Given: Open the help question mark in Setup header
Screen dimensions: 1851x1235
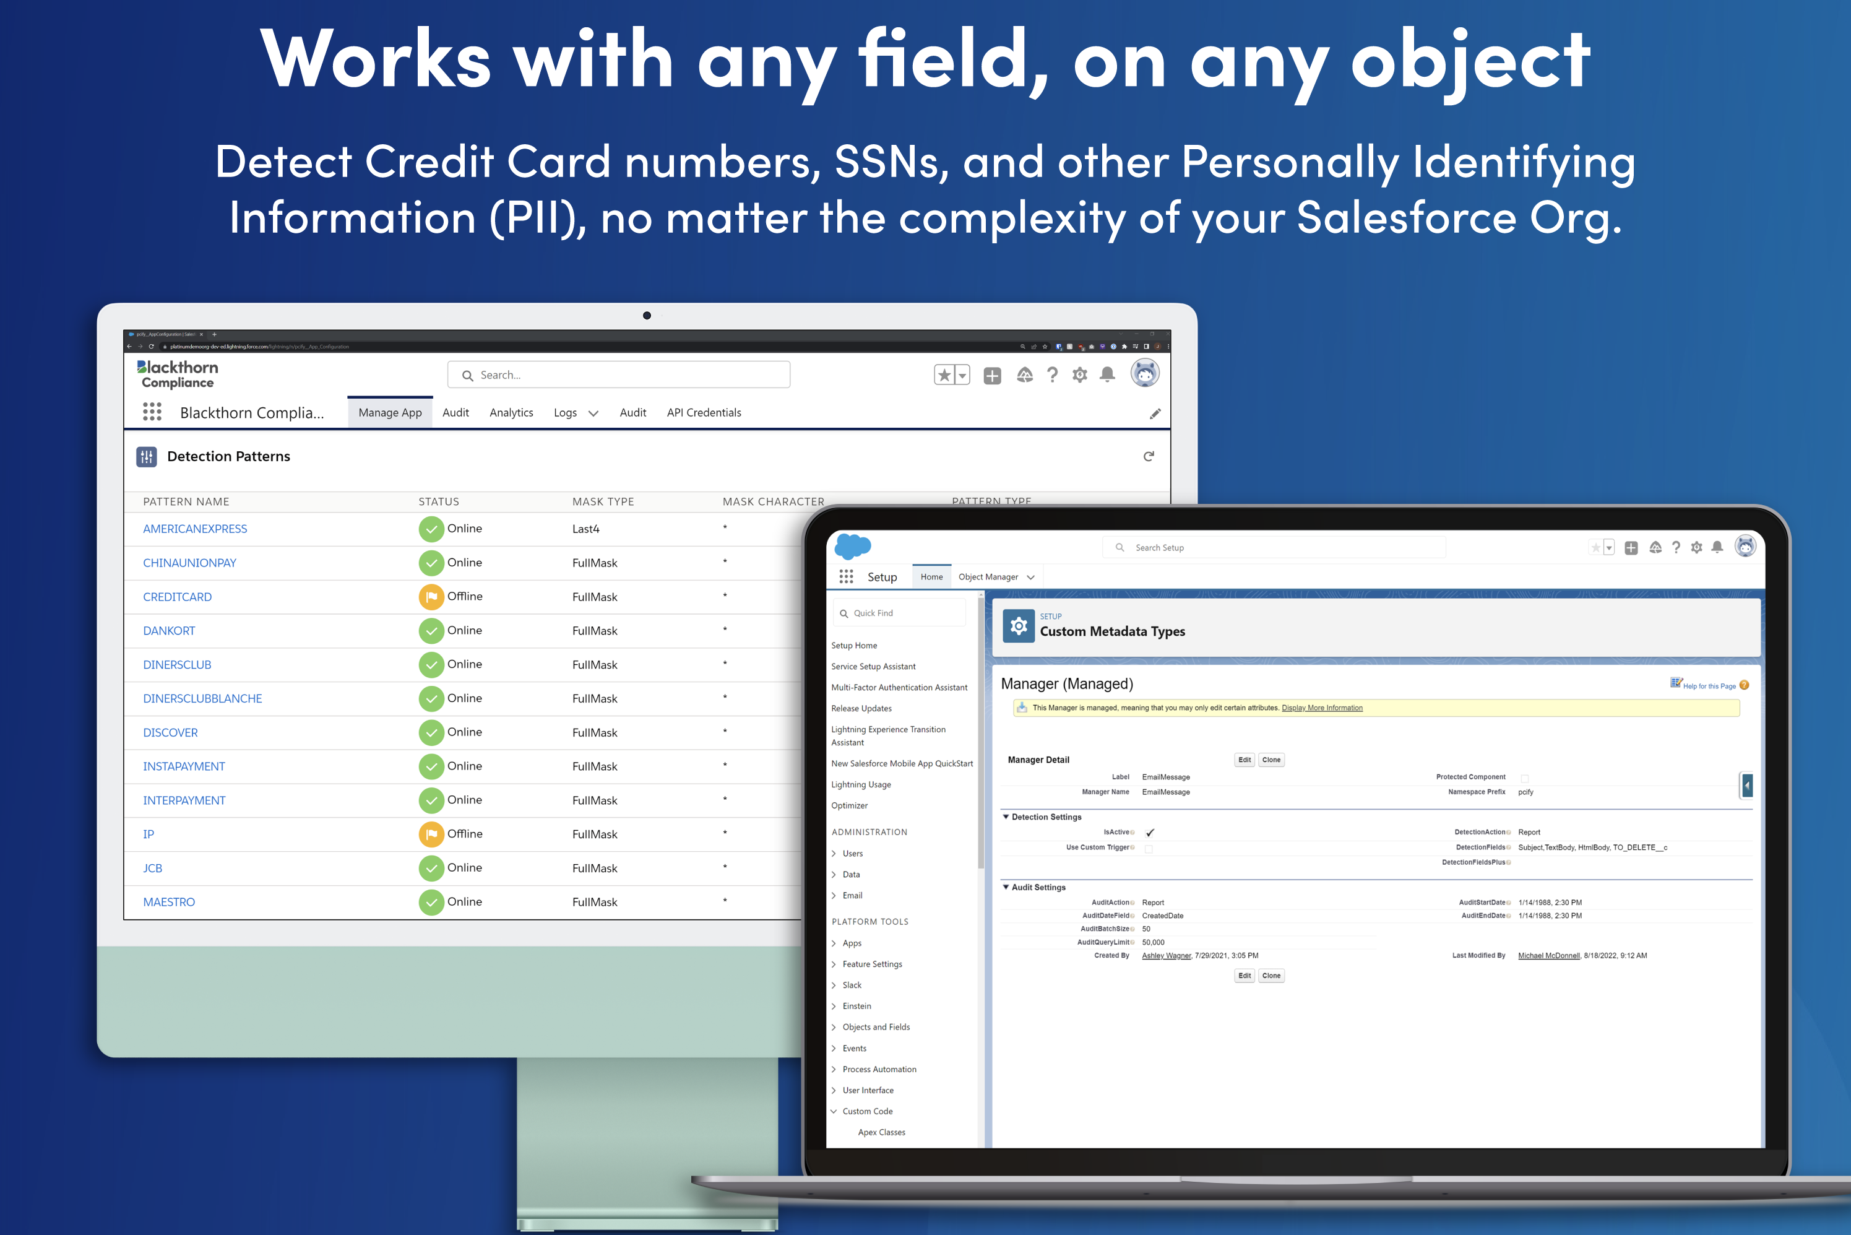Looking at the screenshot, I should point(1676,547).
